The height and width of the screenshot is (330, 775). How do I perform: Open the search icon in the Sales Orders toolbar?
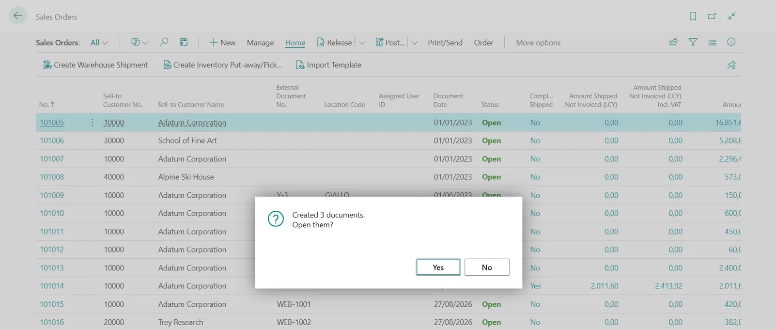click(164, 42)
